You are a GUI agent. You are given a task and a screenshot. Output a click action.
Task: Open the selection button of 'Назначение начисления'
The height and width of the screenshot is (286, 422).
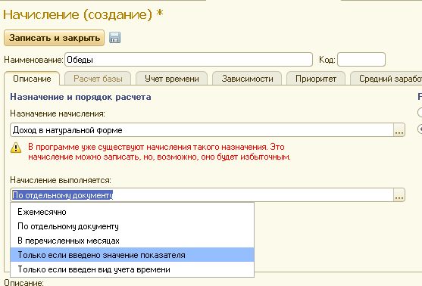click(399, 130)
